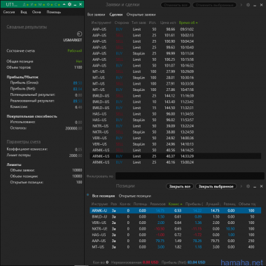Viewport: 266px width, 266px height.
Task: Sort trades by Тип заявки column header
Action: click(139, 22)
